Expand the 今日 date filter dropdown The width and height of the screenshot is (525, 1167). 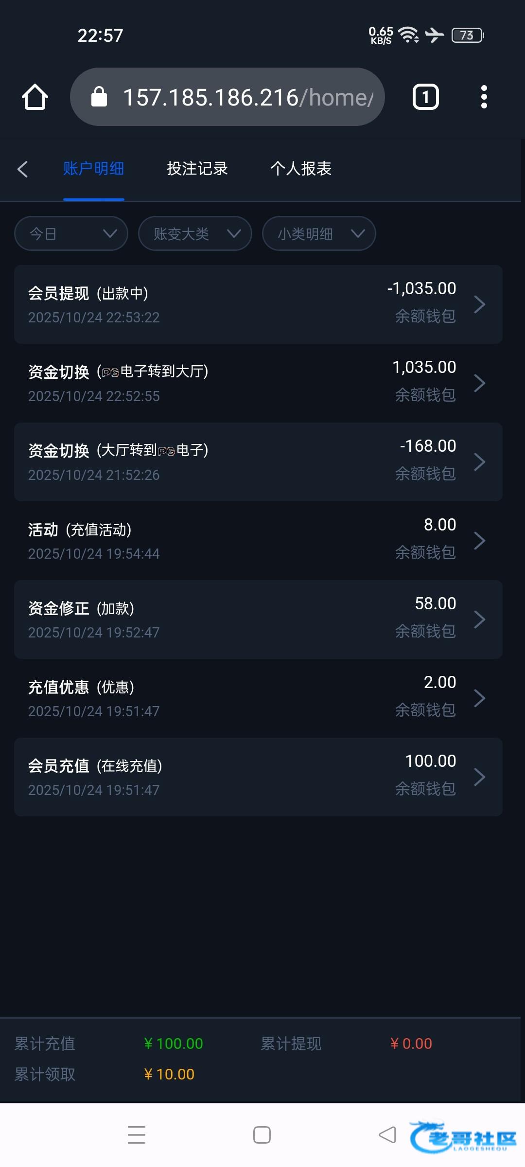(x=71, y=234)
